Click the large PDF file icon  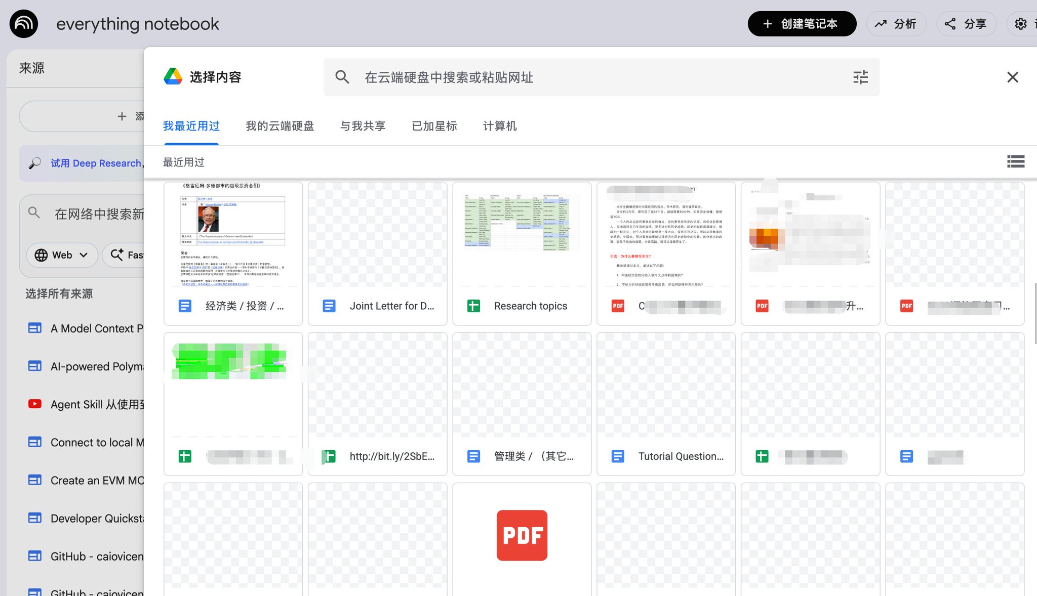(x=522, y=535)
